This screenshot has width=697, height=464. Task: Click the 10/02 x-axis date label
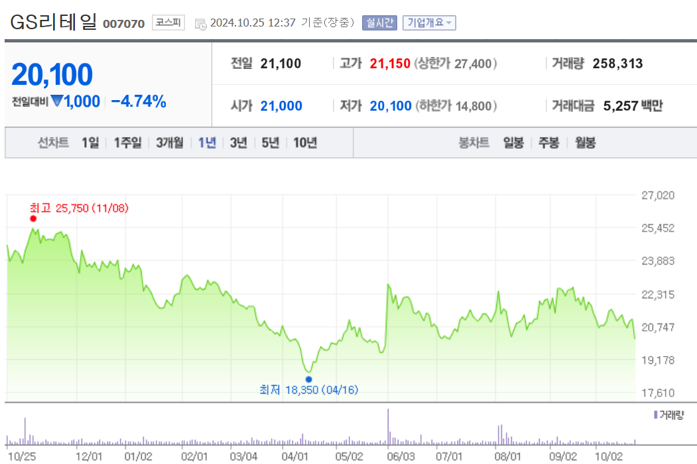tap(609, 457)
